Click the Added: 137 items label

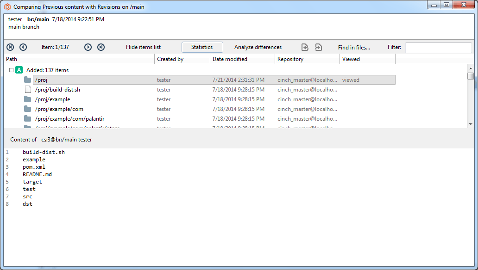[48, 70]
